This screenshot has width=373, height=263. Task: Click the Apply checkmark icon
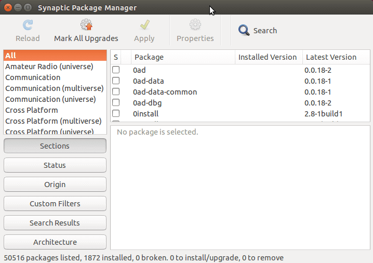(x=144, y=25)
